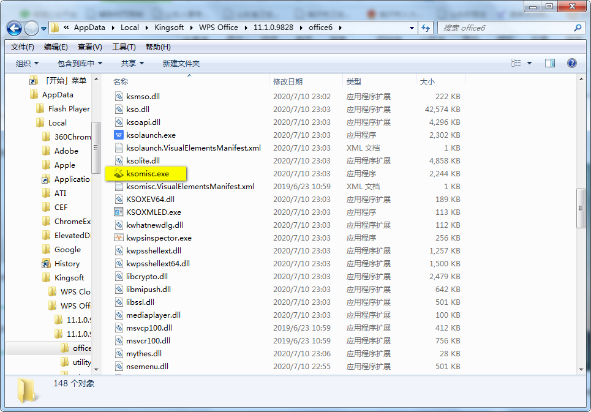The image size is (591, 412).
Task: Select the Adobe folder icon in tree
Action: click(x=46, y=151)
